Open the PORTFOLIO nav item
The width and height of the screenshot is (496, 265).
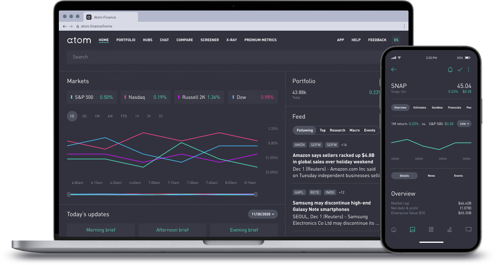(126, 40)
